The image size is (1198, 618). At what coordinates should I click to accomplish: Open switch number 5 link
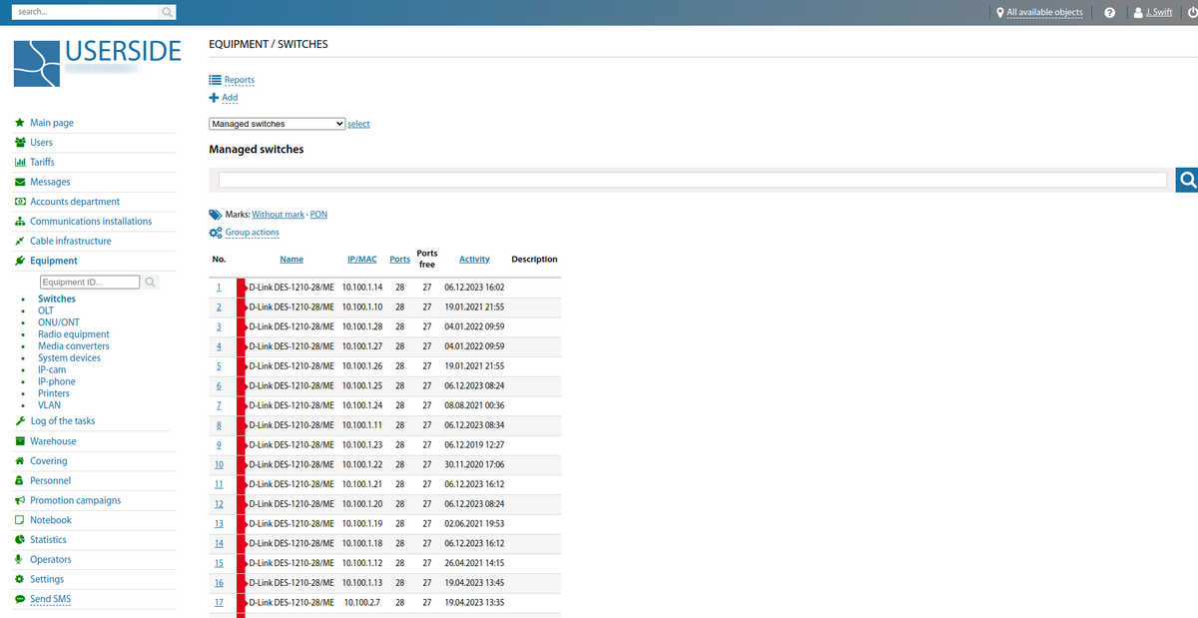pyautogui.click(x=219, y=366)
